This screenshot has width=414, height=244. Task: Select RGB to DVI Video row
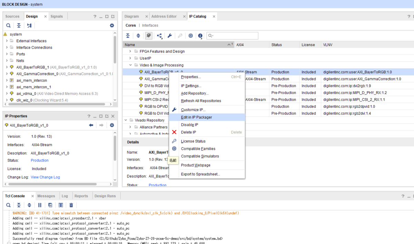click(x=268, y=113)
